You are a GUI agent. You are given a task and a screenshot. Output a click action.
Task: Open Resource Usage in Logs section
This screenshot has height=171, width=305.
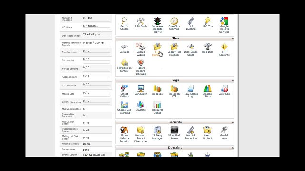157,107
